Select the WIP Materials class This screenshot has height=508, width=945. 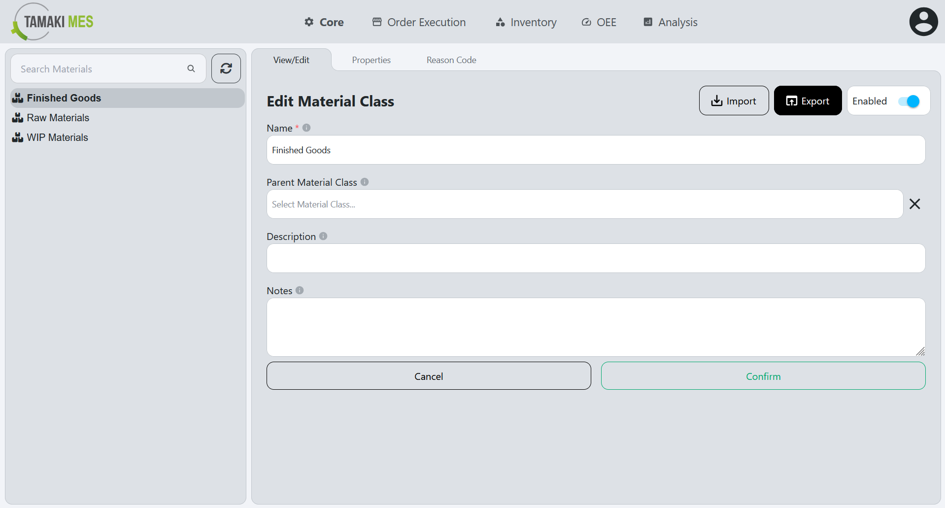pyautogui.click(x=57, y=137)
